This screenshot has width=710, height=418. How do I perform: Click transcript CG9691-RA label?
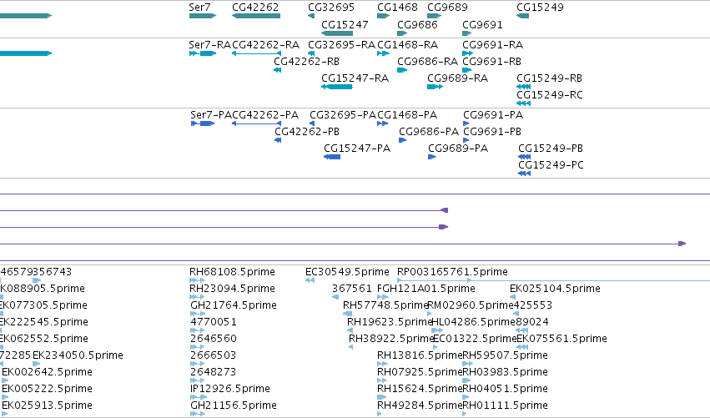[x=492, y=45]
